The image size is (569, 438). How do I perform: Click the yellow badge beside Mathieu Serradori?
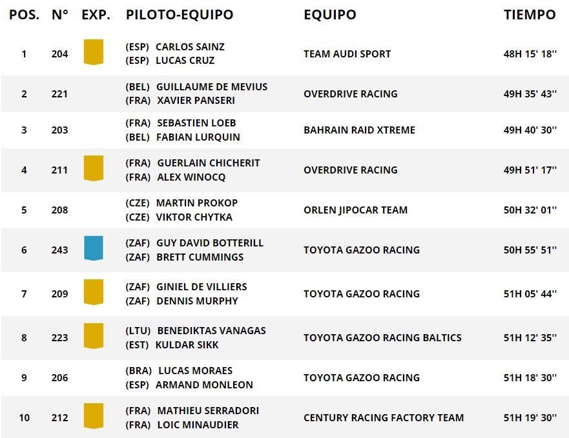click(x=94, y=416)
